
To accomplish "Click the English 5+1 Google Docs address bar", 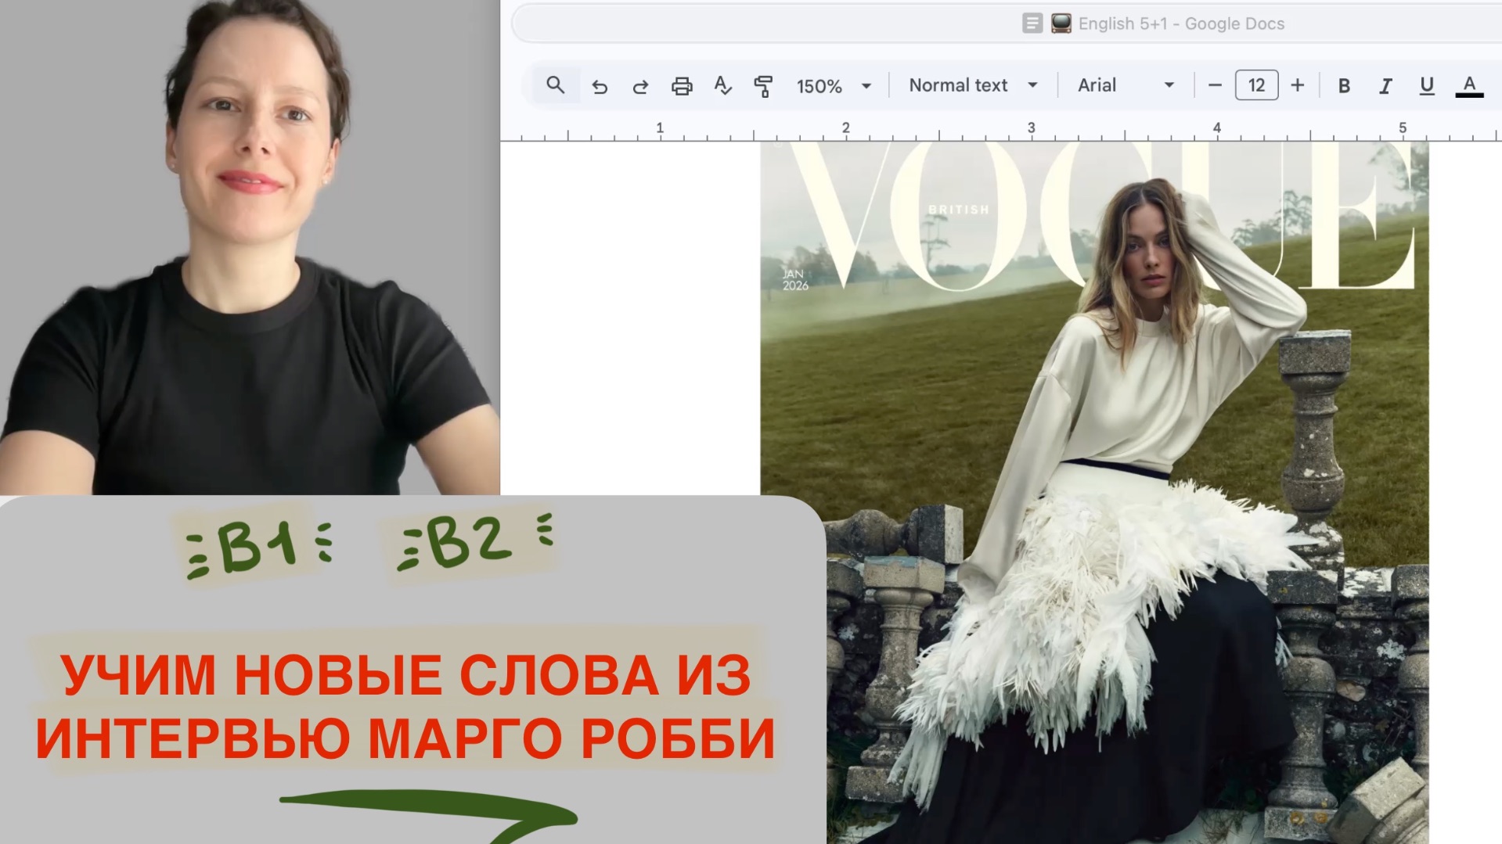I will coord(1007,23).
